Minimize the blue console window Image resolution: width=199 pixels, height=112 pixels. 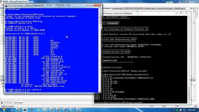pos(88,5)
